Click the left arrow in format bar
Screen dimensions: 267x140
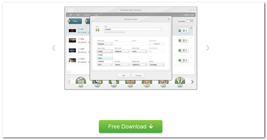[69, 82]
